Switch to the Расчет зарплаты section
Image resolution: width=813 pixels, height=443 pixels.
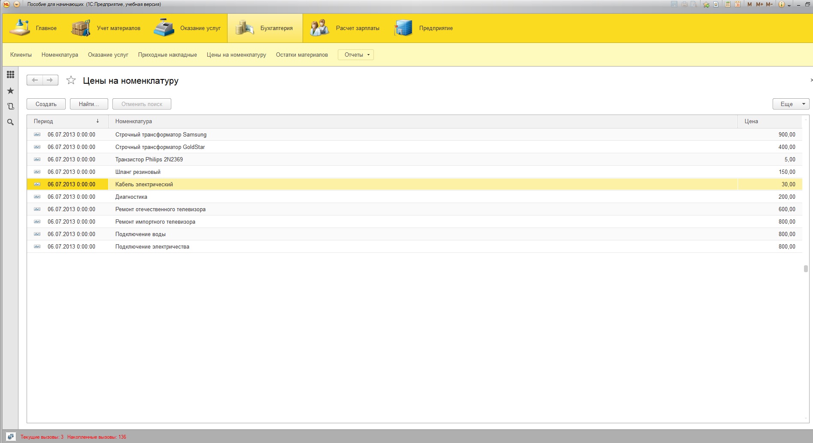click(345, 28)
